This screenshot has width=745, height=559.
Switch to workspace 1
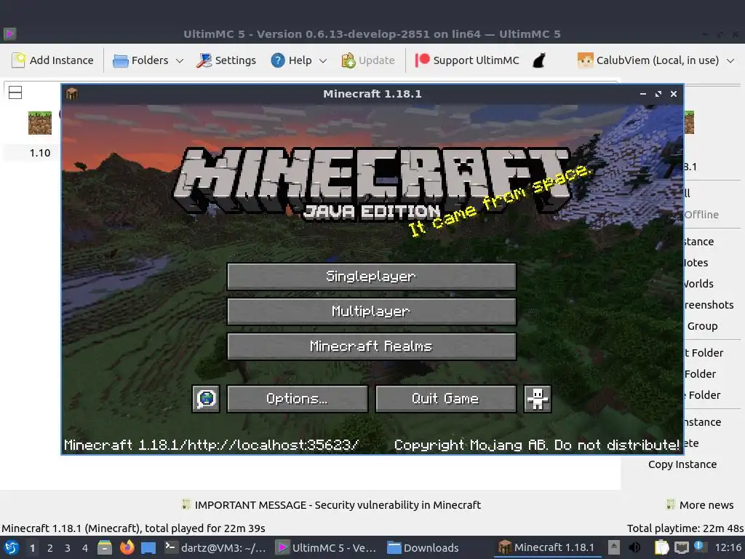(32, 548)
